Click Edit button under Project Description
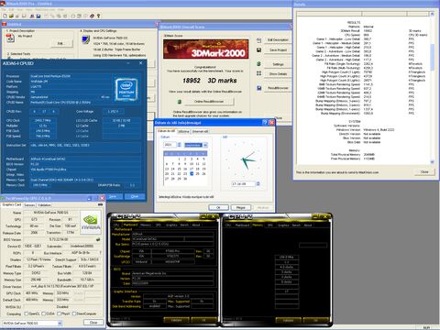Screen dimensions: 440x330 tap(60, 43)
